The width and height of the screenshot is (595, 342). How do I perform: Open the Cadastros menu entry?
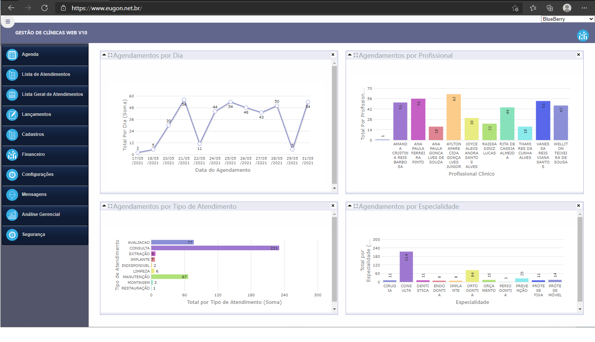tap(33, 134)
